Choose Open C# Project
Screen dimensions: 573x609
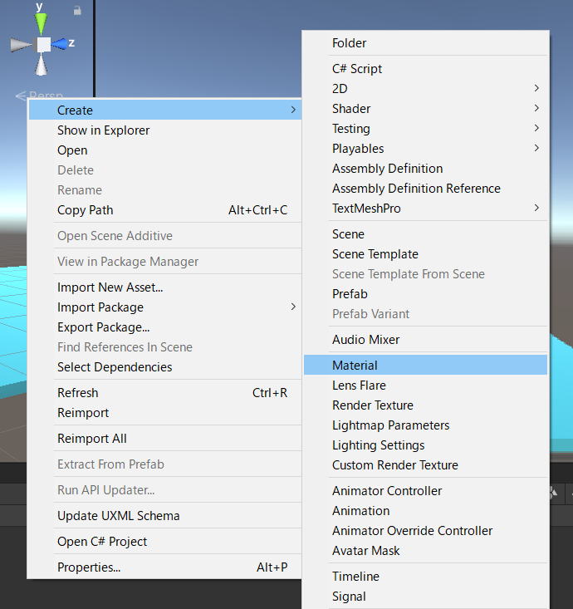(165, 541)
